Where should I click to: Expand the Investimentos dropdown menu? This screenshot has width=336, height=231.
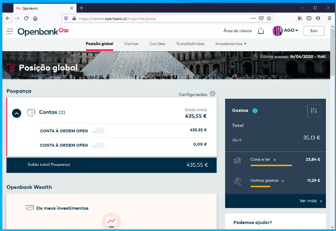231,44
